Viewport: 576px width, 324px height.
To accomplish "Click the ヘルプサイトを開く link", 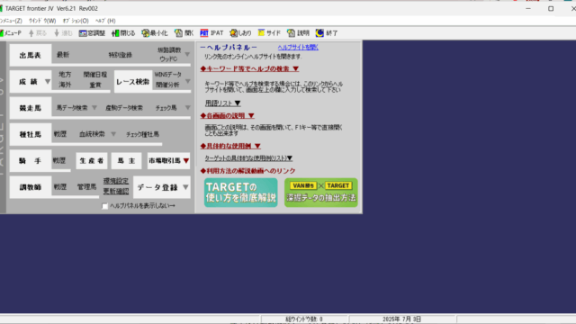I will click(298, 47).
